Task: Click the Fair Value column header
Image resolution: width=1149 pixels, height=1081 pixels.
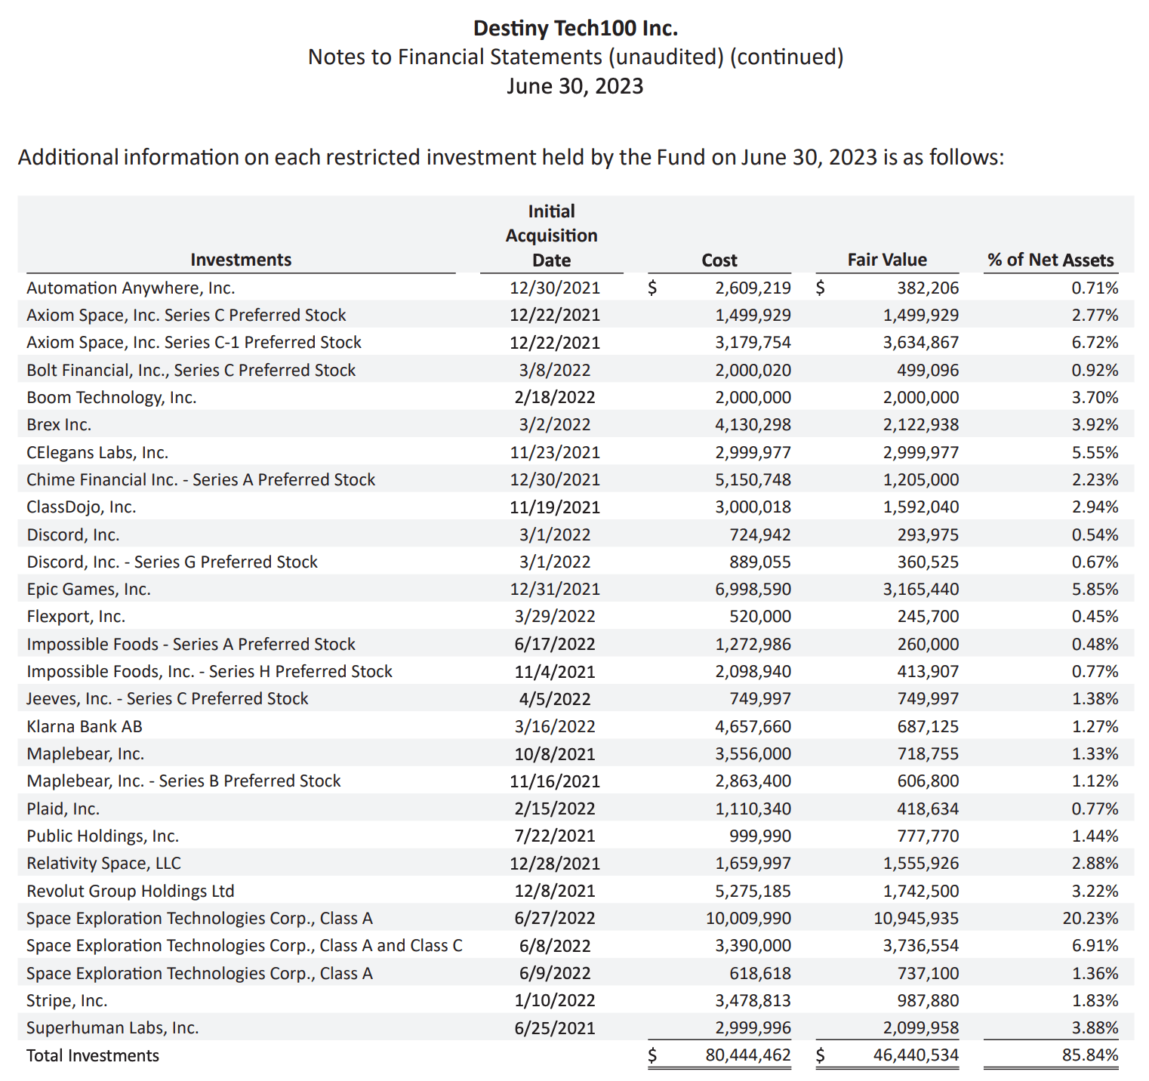Action: pyautogui.click(x=886, y=260)
